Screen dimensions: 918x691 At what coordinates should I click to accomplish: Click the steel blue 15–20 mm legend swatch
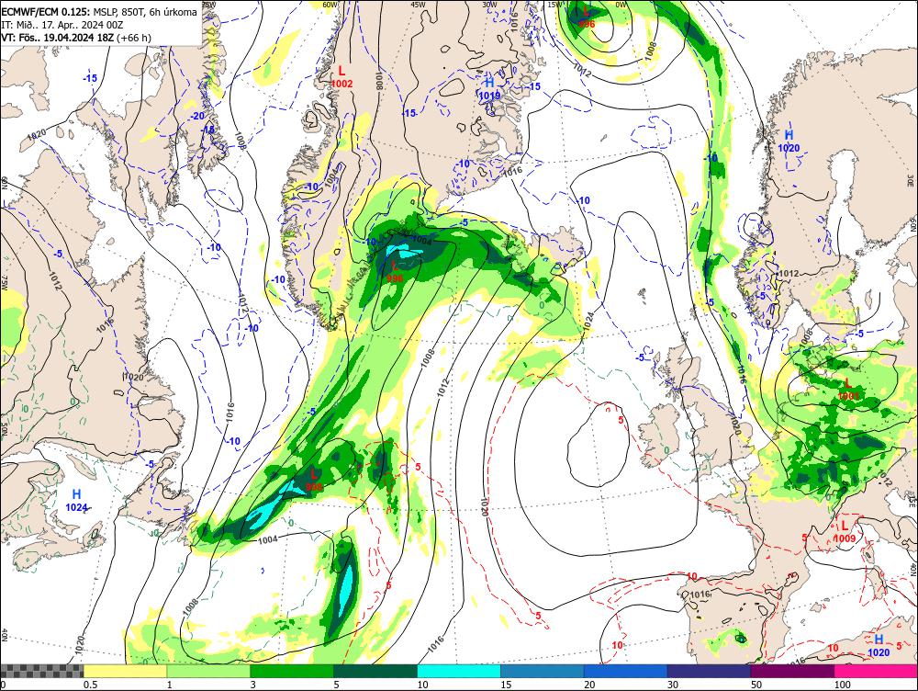543,671
